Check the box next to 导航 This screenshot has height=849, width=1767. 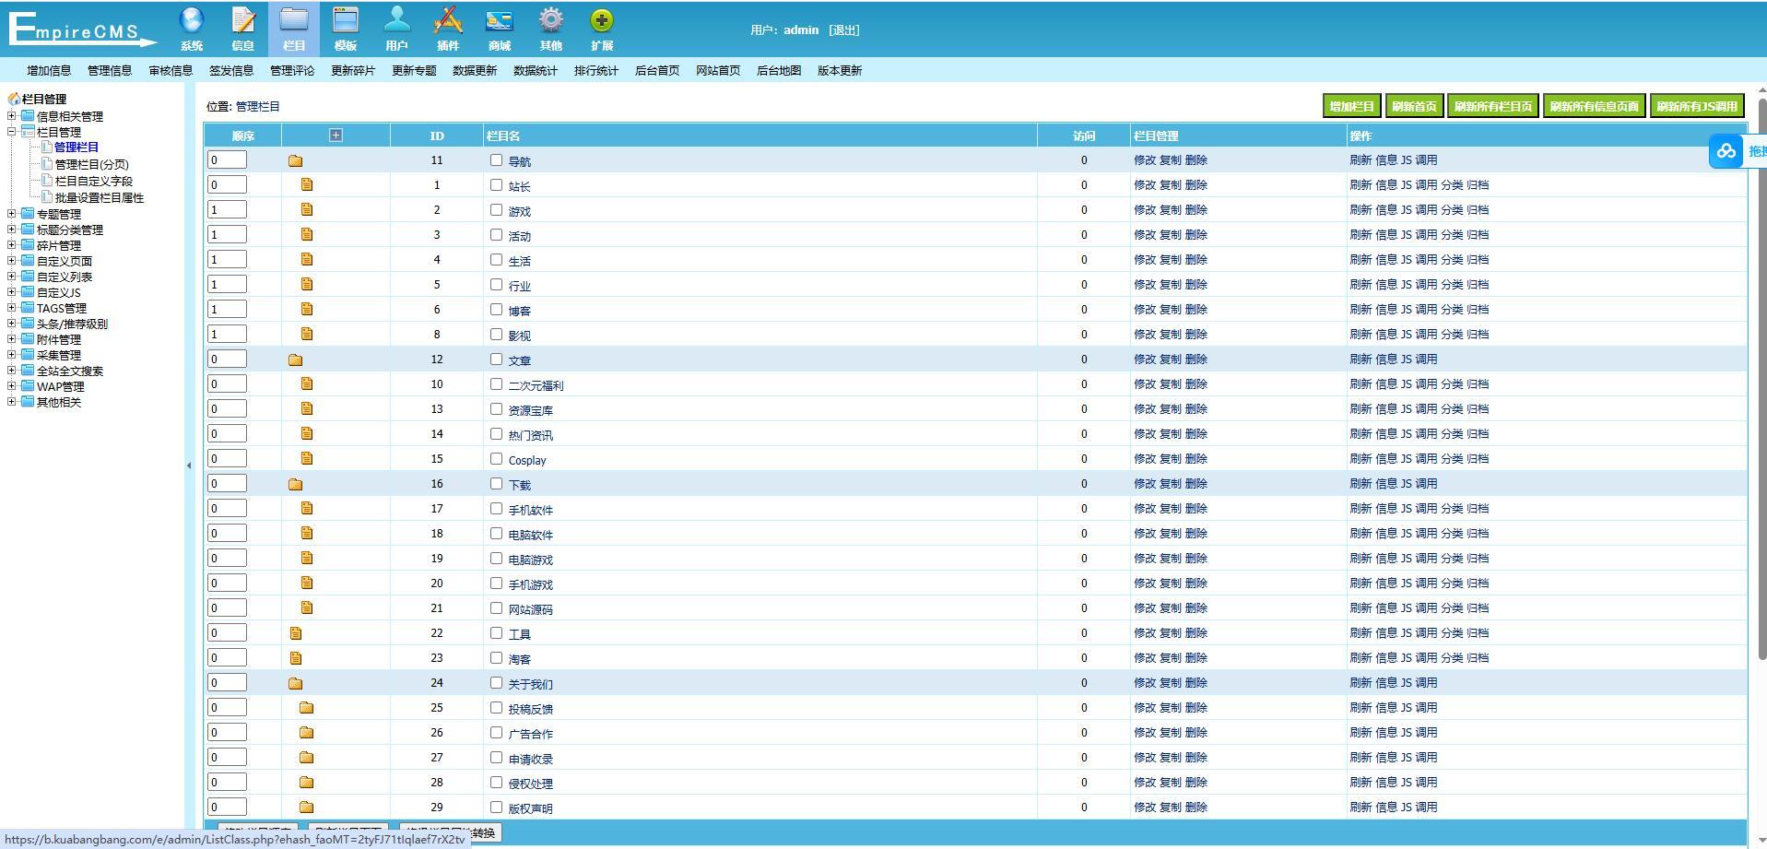[x=496, y=160]
